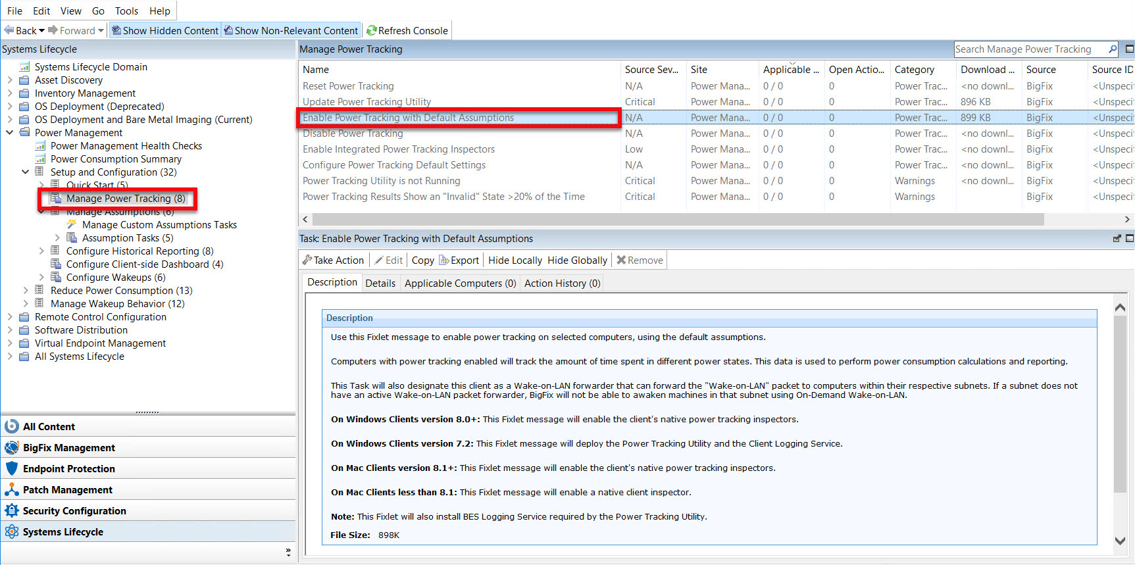Select the Endpoint Protection shield icon
Viewport: 1135px width, 565px height.
[12, 469]
